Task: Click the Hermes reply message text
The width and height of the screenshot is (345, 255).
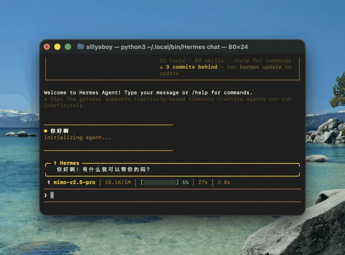Action: coord(103,170)
